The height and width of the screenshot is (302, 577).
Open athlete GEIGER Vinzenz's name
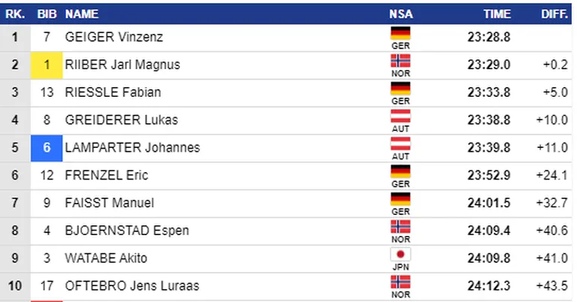(113, 37)
